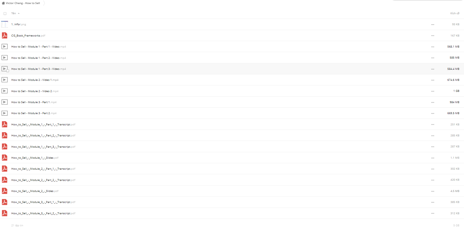Open more options for Module_2 Slides pdf
The width and height of the screenshot is (464, 229).
[x=433, y=191]
